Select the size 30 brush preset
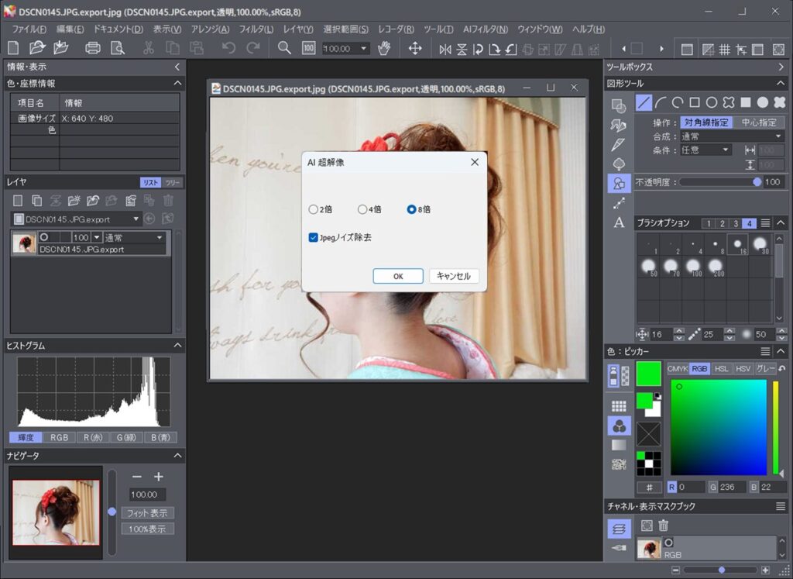Screen dimensions: 793x579 pos(761,246)
